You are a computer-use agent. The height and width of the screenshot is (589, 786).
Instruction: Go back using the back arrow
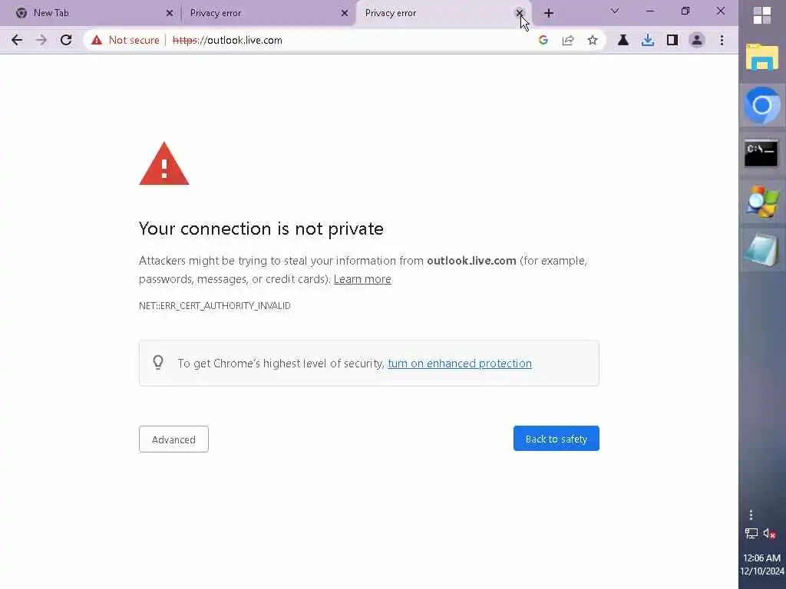tap(17, 40)
